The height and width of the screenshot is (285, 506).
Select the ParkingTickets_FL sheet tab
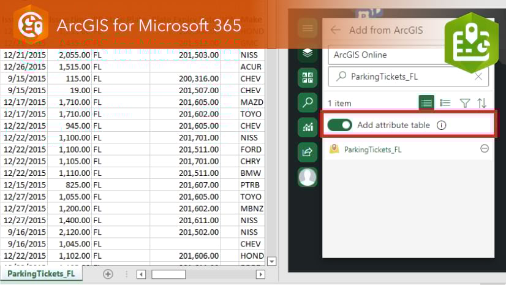[41, 274]
